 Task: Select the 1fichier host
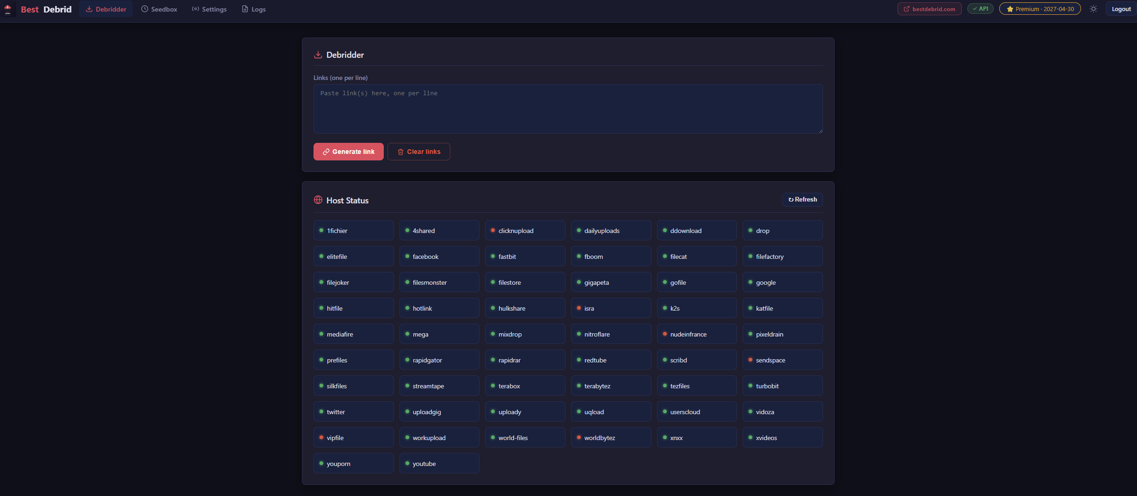354,230
